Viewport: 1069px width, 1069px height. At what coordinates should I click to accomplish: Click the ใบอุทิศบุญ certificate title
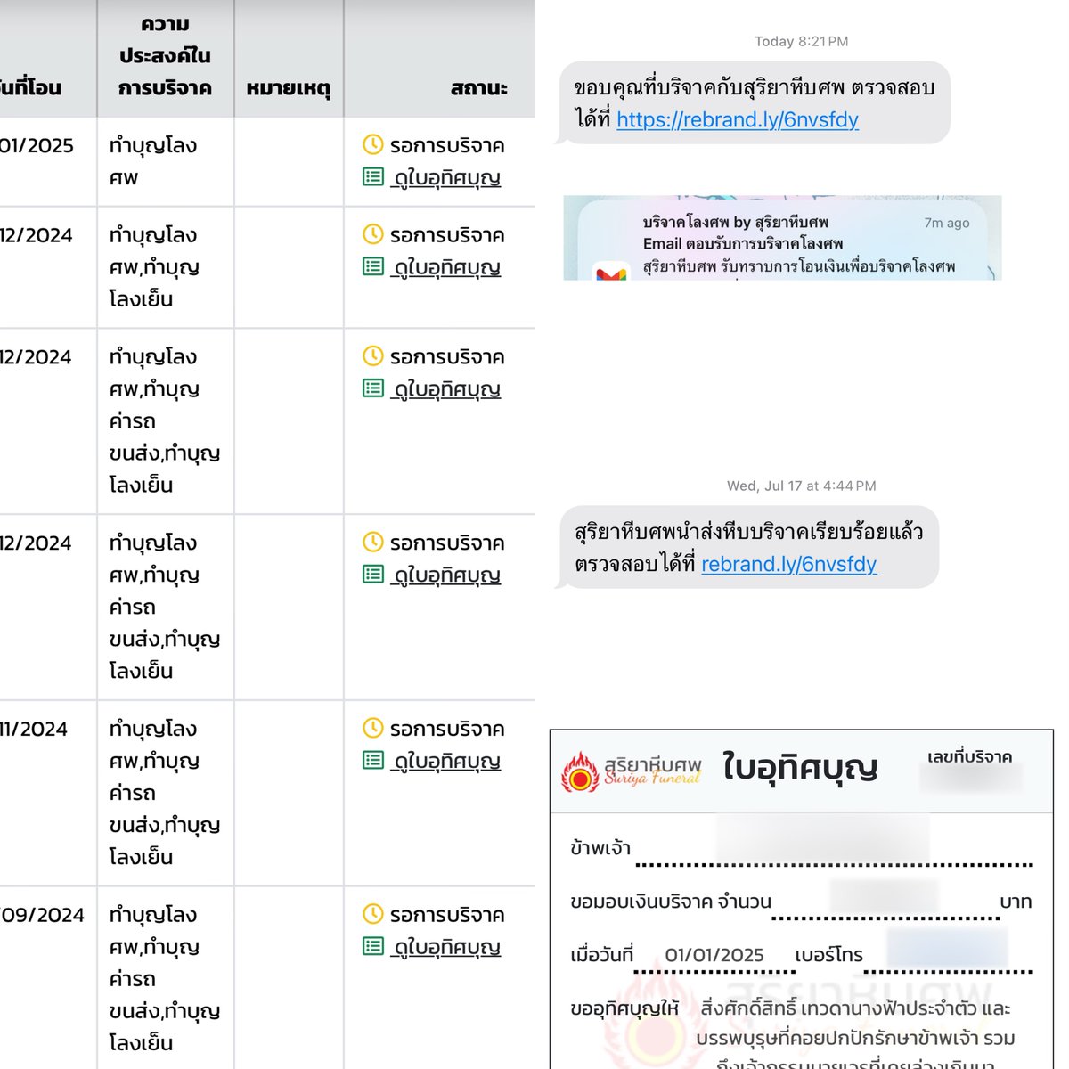click(x=800, y=766)
